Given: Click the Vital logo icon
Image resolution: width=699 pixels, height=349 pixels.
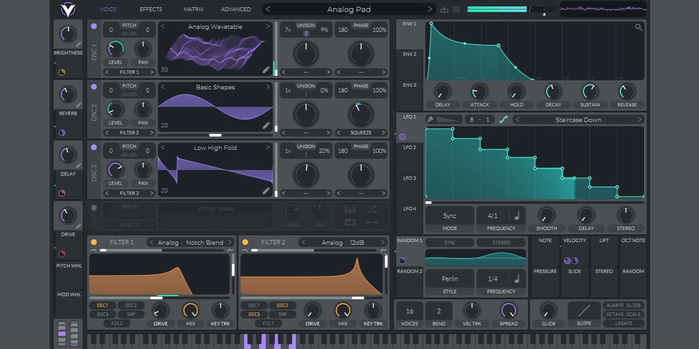Looking at the screenshot, I should coord(68,9).
